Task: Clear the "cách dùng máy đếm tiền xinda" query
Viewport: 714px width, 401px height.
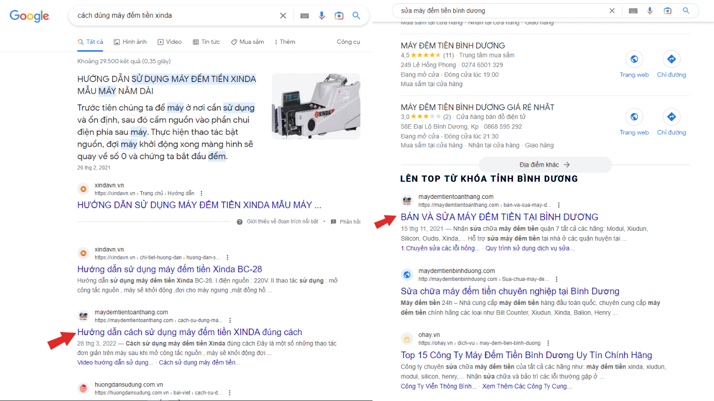Action: 283,16
